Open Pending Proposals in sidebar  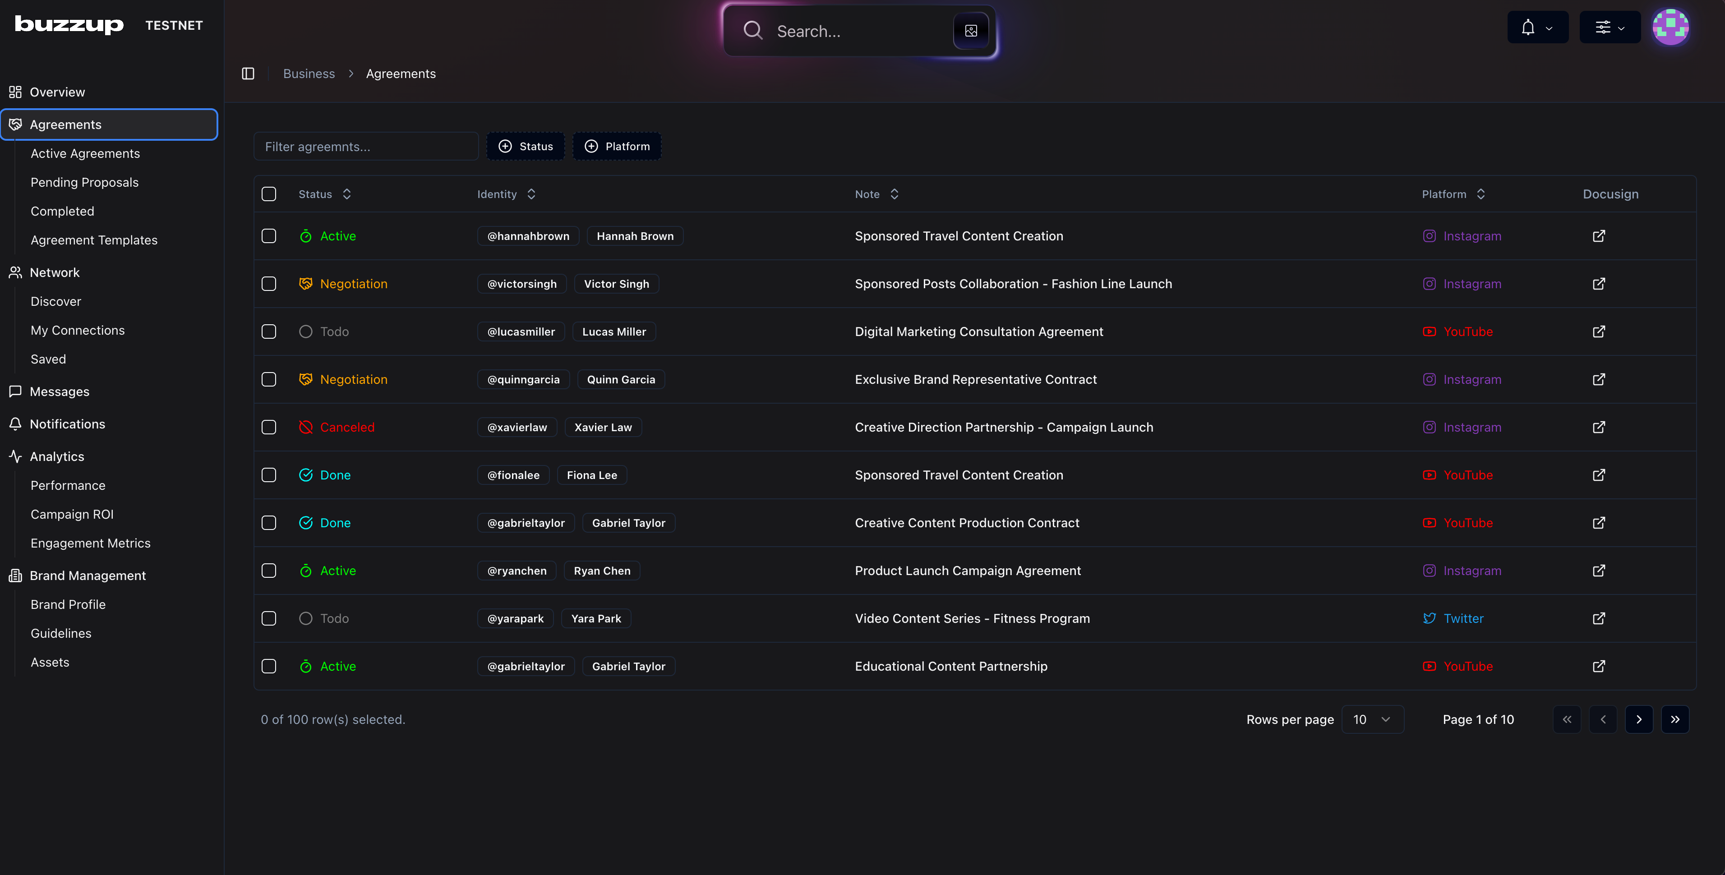[x=84, y=182]
